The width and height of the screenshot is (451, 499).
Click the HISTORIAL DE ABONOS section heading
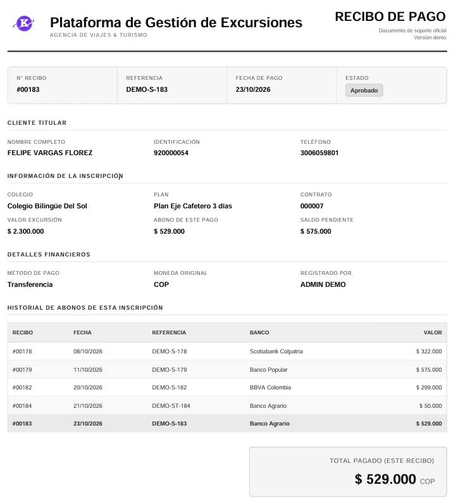(x=85, y=308)
